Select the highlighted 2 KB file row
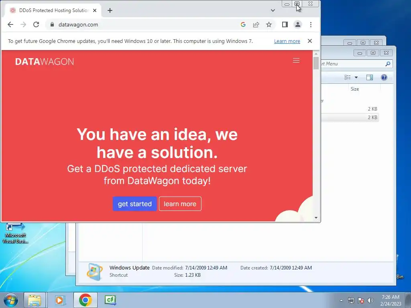411x308 pixels. tap(350, 118)
